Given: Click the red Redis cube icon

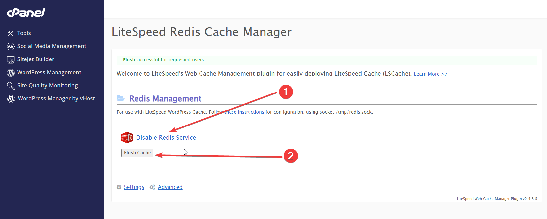Looking at the screenshot, I should [x=127, y=138].
